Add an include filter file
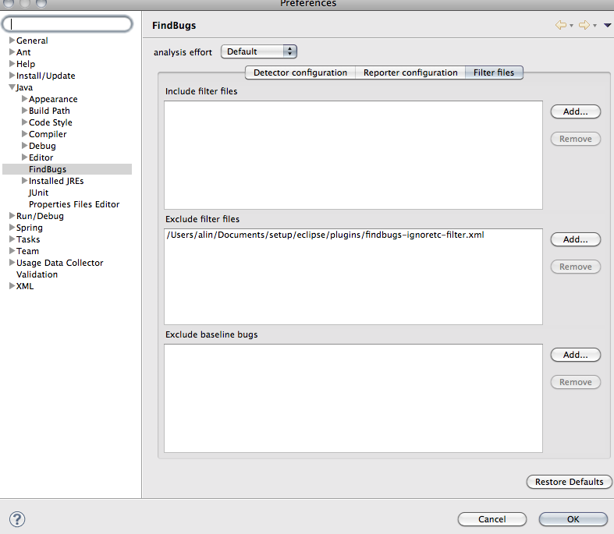The height and width of the screenshot is (534, 614). (x=575, y=111)
